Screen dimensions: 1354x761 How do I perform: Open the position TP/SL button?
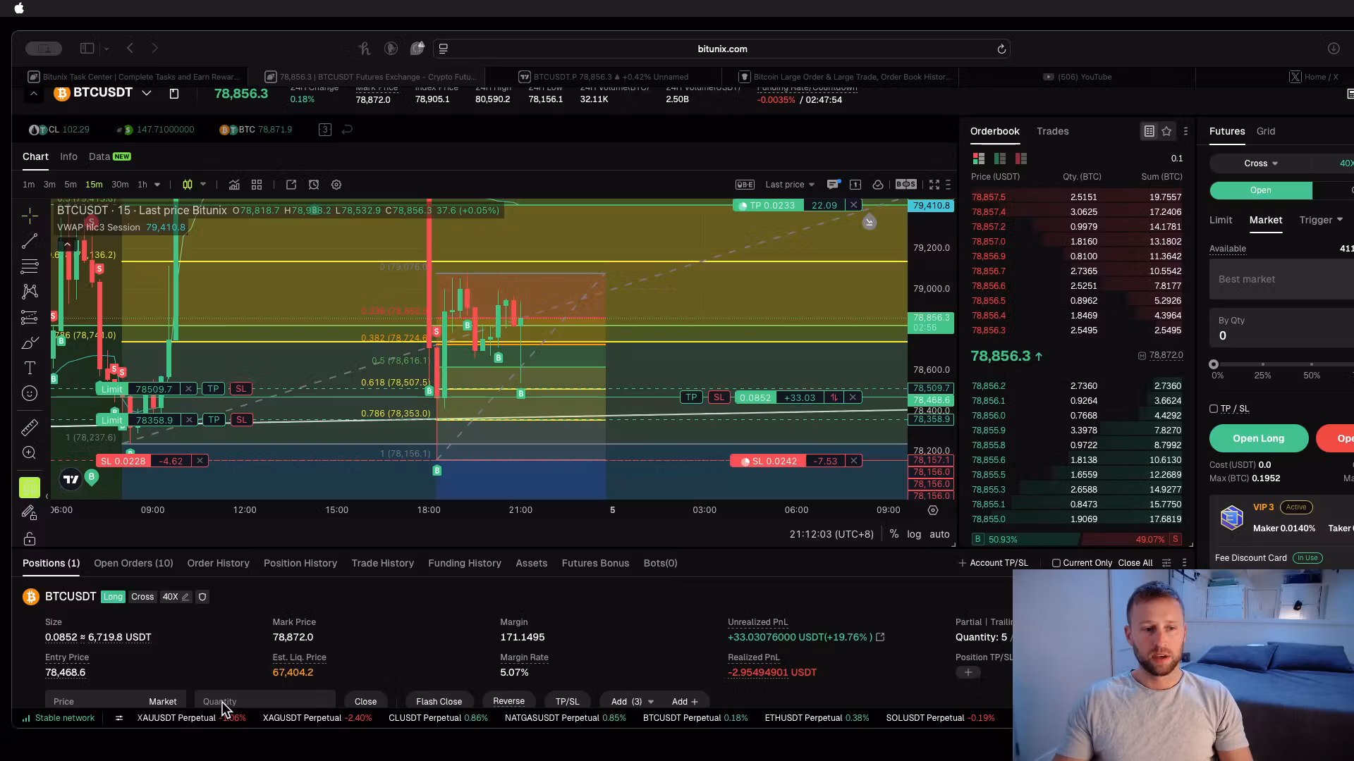click(567, 702)
